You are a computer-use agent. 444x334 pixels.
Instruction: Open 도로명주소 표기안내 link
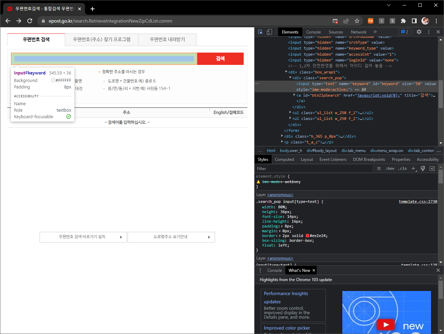tap(171, 237)
